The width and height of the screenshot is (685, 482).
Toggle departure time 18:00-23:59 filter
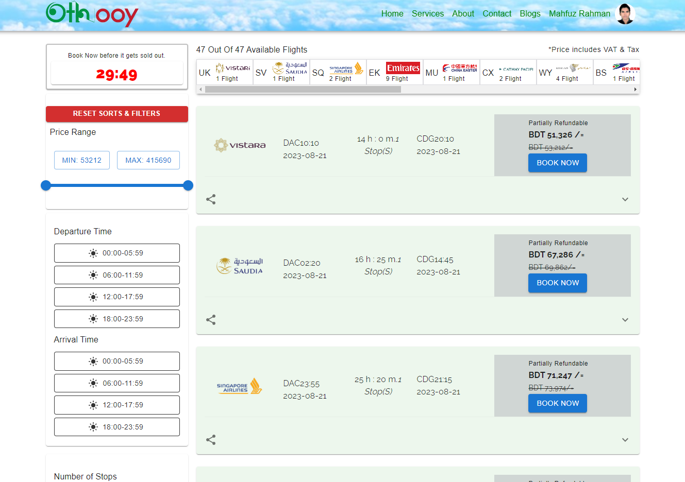click(117, 319)
